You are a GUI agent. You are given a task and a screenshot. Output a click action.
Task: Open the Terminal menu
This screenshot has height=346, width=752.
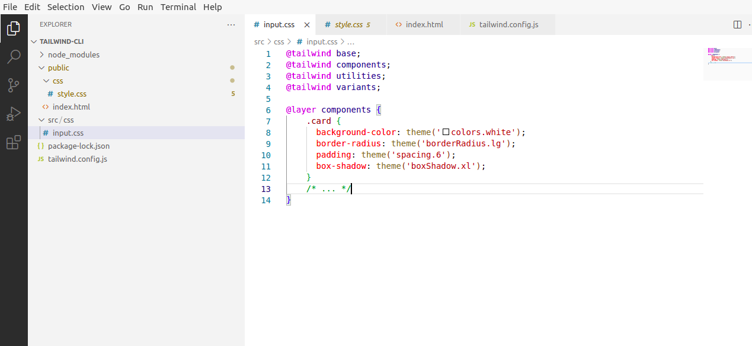point(178,7)
